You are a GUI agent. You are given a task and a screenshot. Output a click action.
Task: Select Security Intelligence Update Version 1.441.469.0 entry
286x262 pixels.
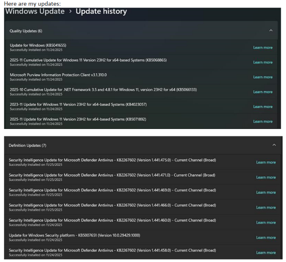point(142,192)
